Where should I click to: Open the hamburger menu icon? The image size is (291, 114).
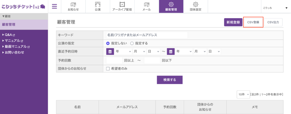pos(54,6)
